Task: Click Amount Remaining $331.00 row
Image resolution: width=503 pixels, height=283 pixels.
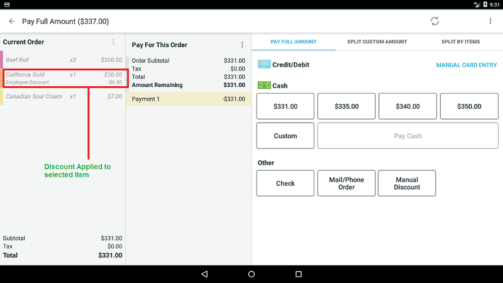Action: (x=188, y=85)
